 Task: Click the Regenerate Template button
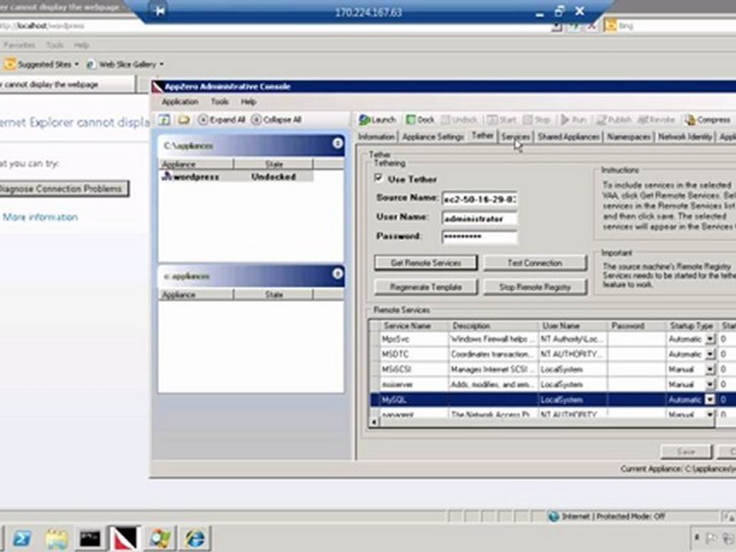click(x=426, y=287)
